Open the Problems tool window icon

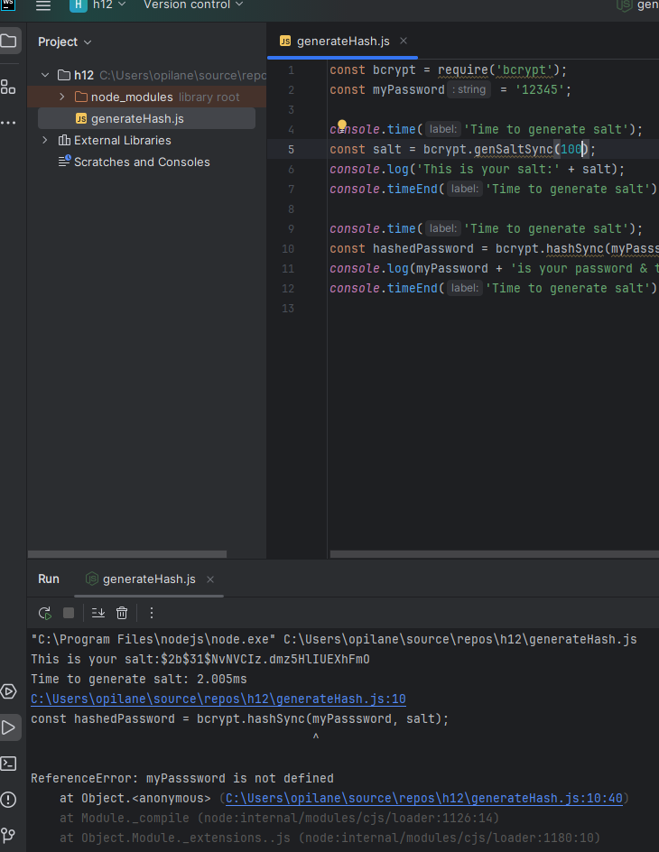(8, 800)
